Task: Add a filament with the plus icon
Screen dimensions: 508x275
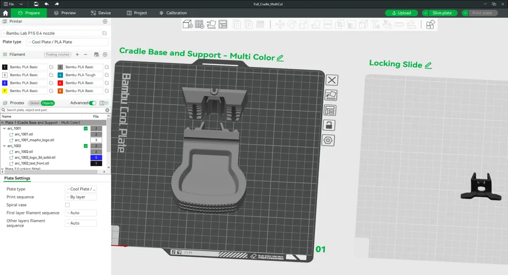Action: coord(77,54)
